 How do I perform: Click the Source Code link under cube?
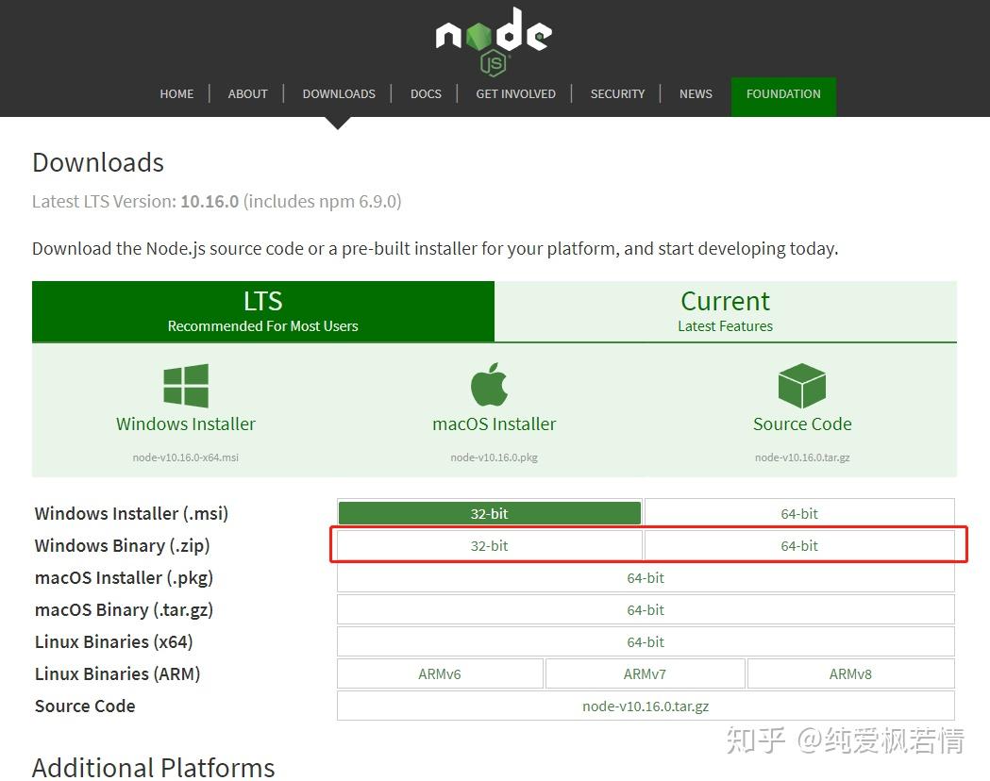coord(802,424)
